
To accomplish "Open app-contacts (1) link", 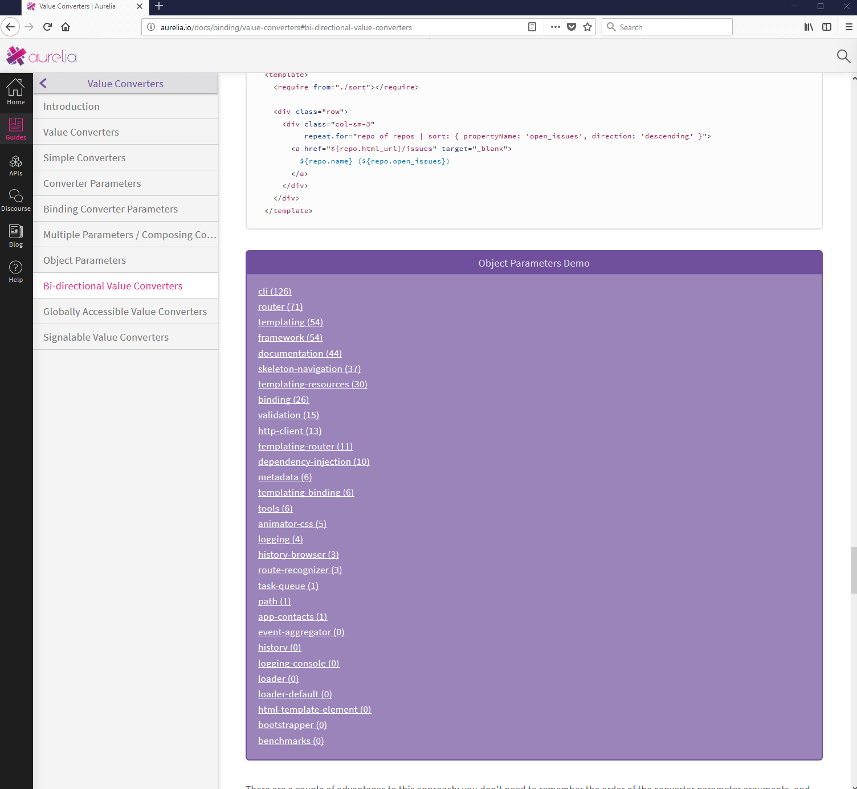I will click(x=293, y=616).
